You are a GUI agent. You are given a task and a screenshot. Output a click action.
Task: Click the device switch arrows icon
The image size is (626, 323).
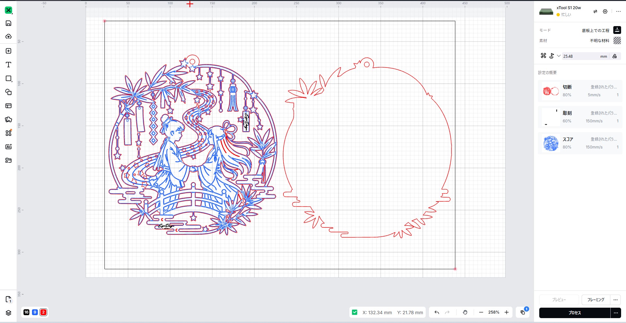595,11
